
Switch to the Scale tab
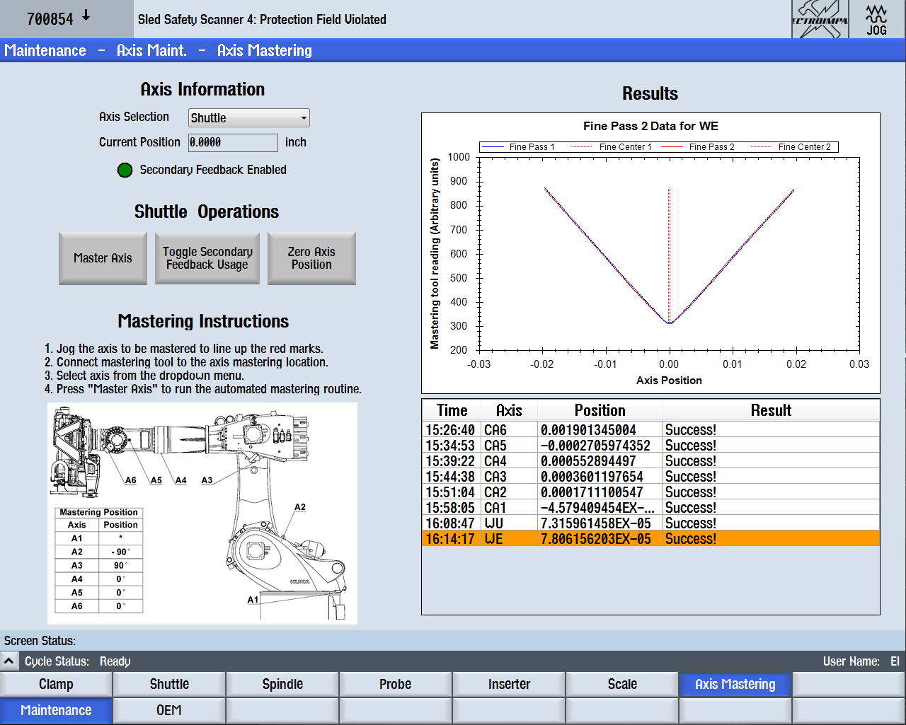point(622,684)
